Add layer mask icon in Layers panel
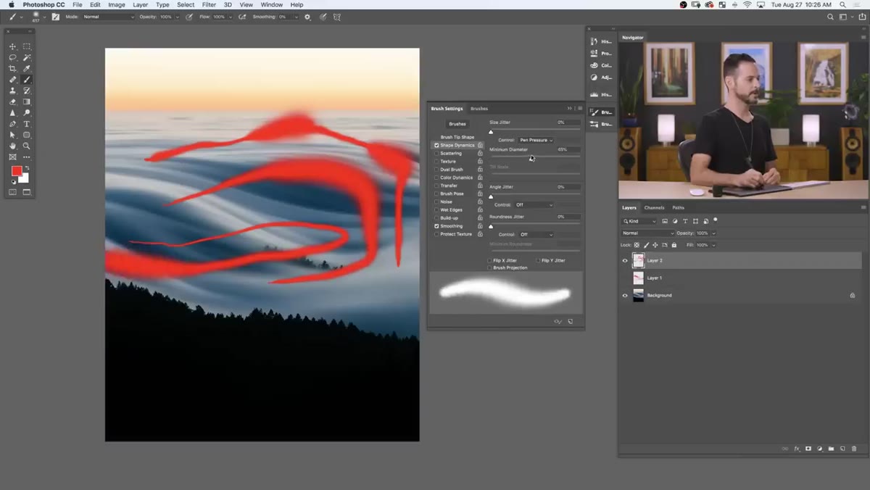Screen dimensions: 870x490 click(808, 449)
